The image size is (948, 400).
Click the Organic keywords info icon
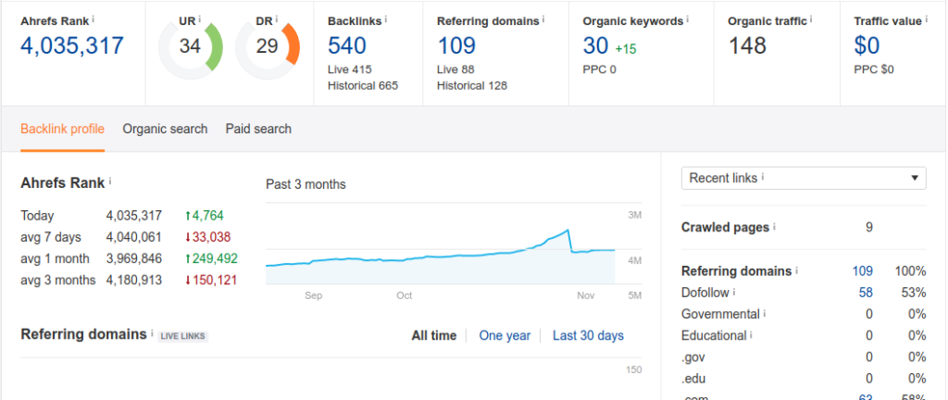[688, 19]
